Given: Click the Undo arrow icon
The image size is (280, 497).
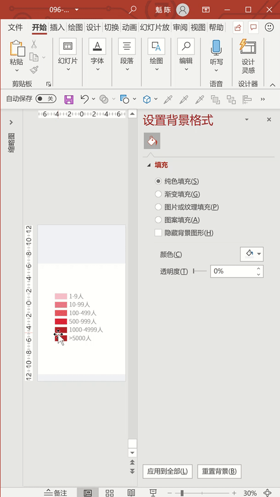Looking at the screenshot, I should (x=84, y=99).
